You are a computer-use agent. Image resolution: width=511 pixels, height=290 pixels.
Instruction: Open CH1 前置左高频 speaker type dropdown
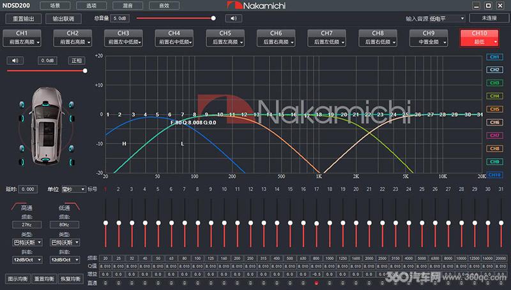pyautogui.click(x=22, y=42)
